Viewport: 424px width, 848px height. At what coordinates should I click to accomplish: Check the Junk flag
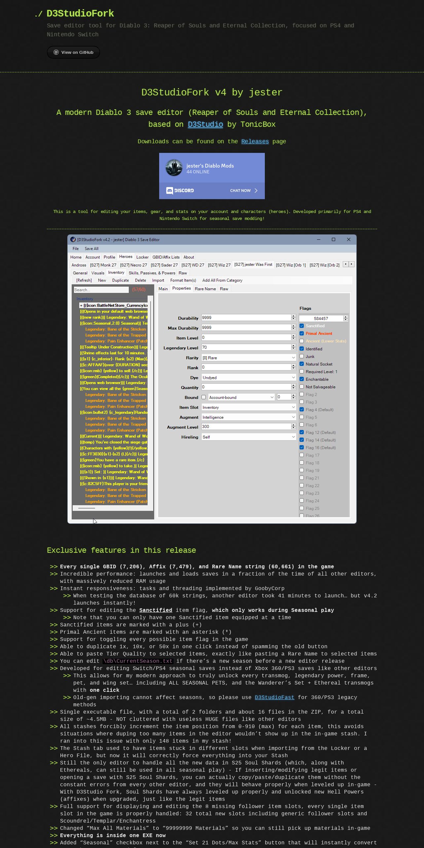301,356
